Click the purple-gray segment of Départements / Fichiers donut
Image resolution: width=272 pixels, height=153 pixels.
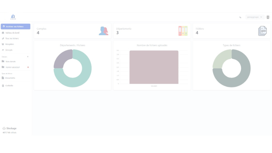click(x=62, y=58)
